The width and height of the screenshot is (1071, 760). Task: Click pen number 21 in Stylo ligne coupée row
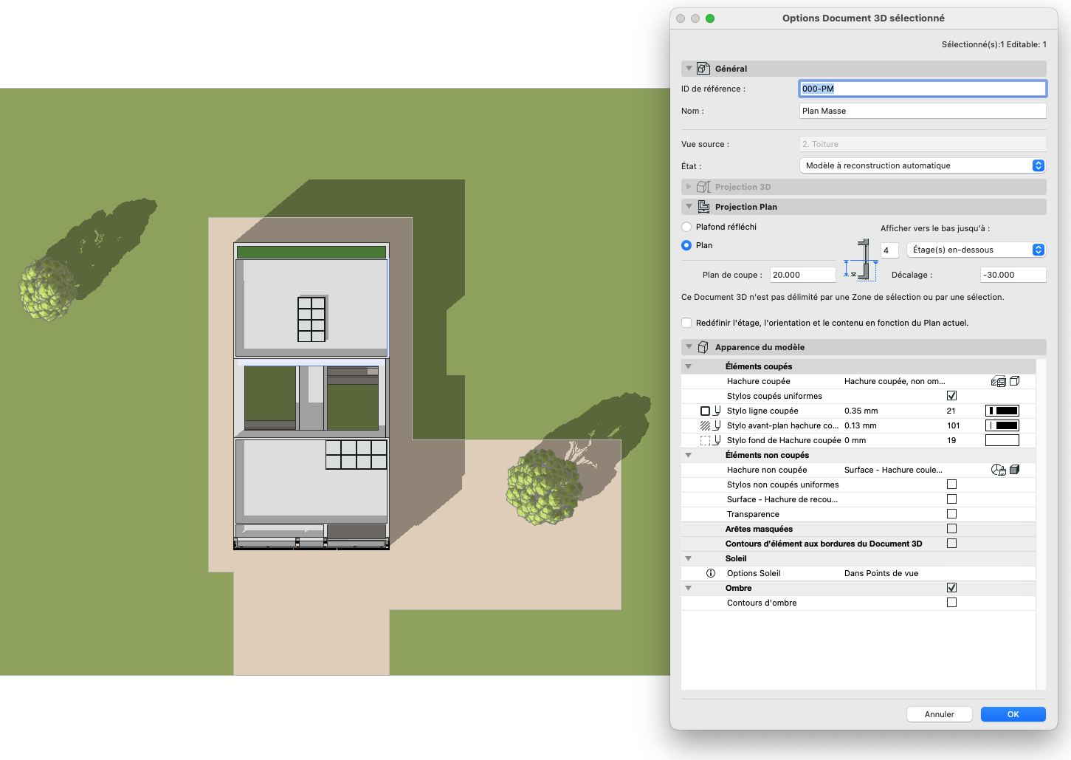pos(951,411)
